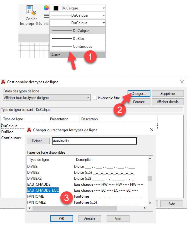Click Annuler in Charger dialog
Screen dimensions: 187x225
point(90,218)
